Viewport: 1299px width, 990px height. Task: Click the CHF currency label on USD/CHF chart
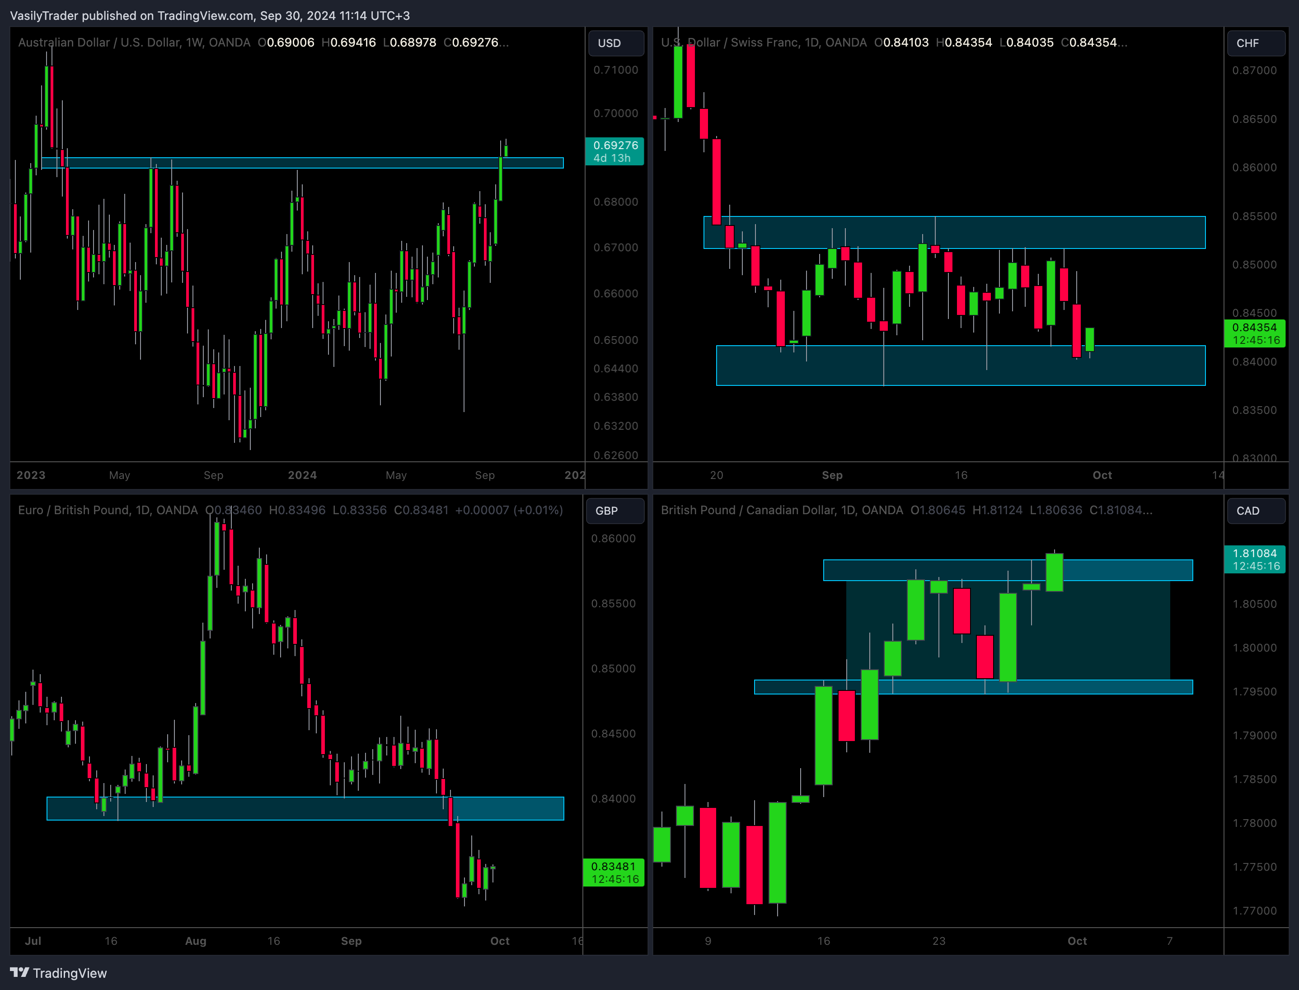1256,43
